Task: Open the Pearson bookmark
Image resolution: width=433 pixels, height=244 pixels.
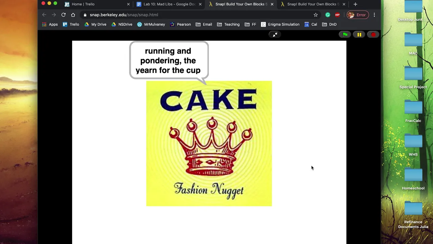Action: [x=180, y=24]
